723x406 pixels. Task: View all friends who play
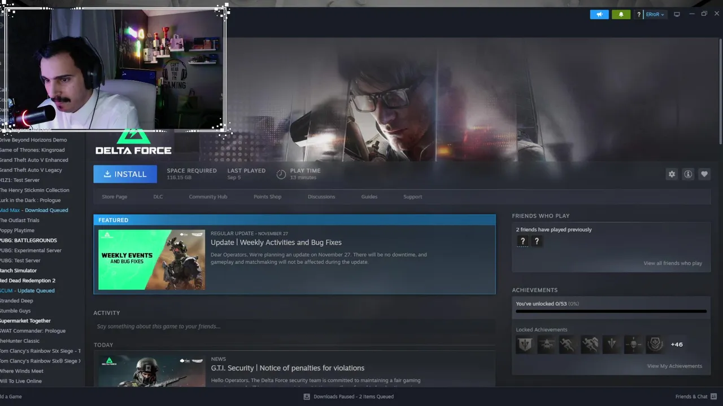(x=673, y=263)
